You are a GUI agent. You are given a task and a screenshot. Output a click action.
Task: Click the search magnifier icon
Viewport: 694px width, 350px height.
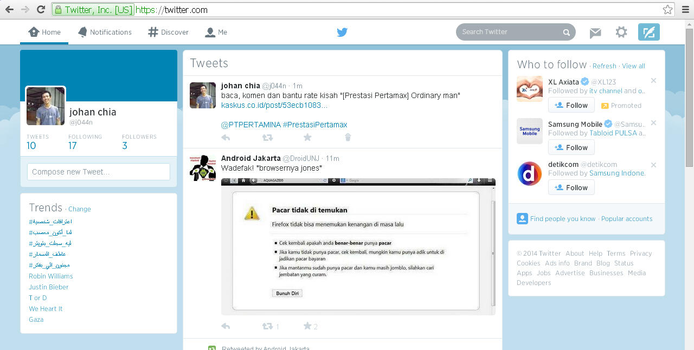[x=567, y=32]
